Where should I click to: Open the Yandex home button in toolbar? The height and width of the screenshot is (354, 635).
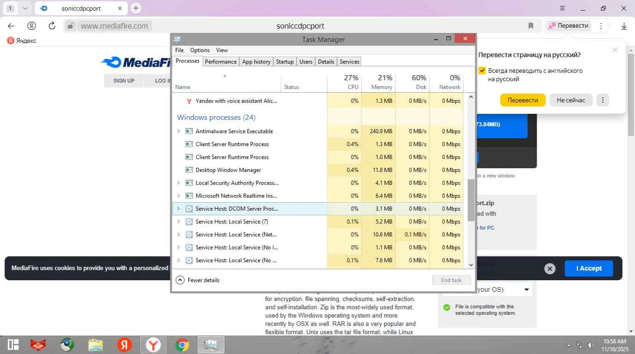31,26
